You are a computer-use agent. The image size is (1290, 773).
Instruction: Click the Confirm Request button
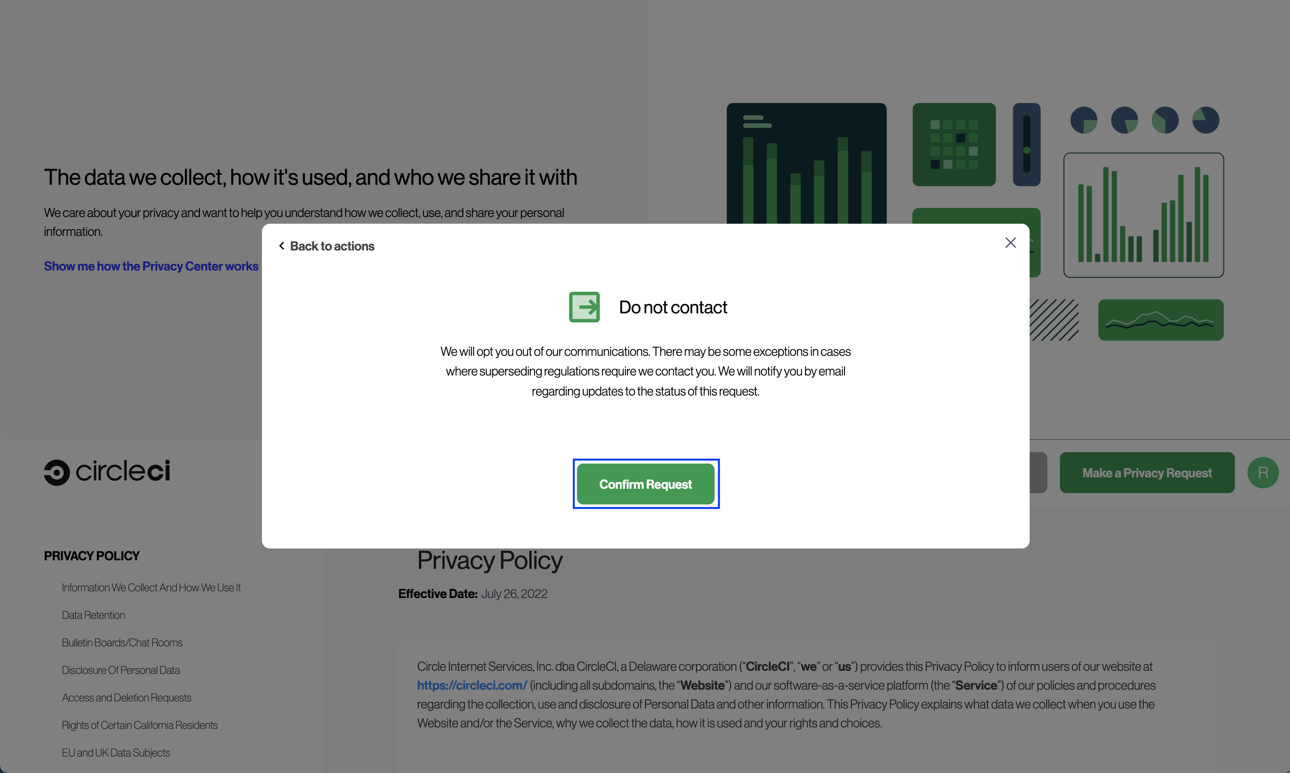point(645,484)
